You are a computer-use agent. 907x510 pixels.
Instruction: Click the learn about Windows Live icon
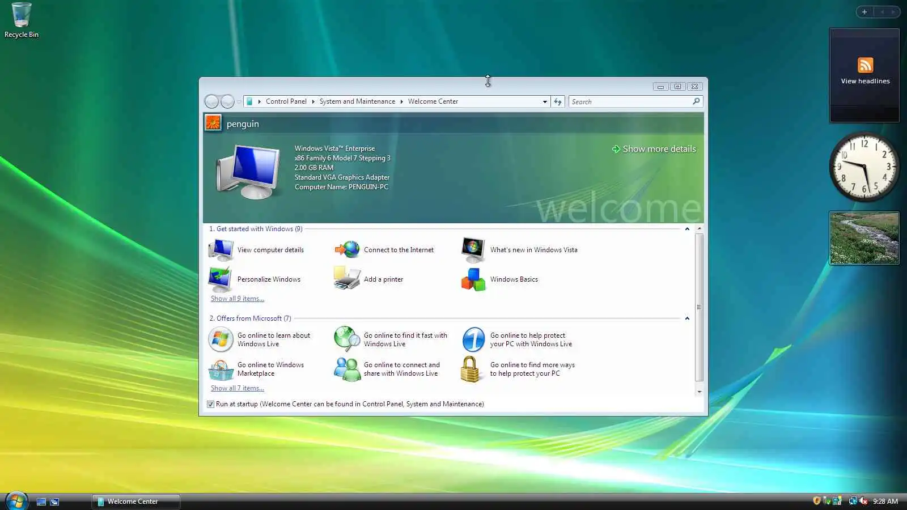coord(221,339)
